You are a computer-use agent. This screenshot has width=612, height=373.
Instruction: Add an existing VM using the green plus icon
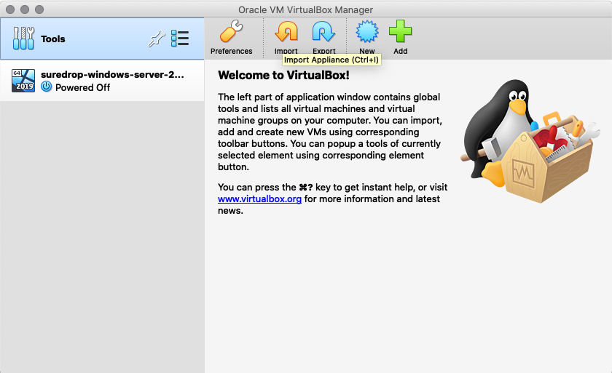[401, 31]
